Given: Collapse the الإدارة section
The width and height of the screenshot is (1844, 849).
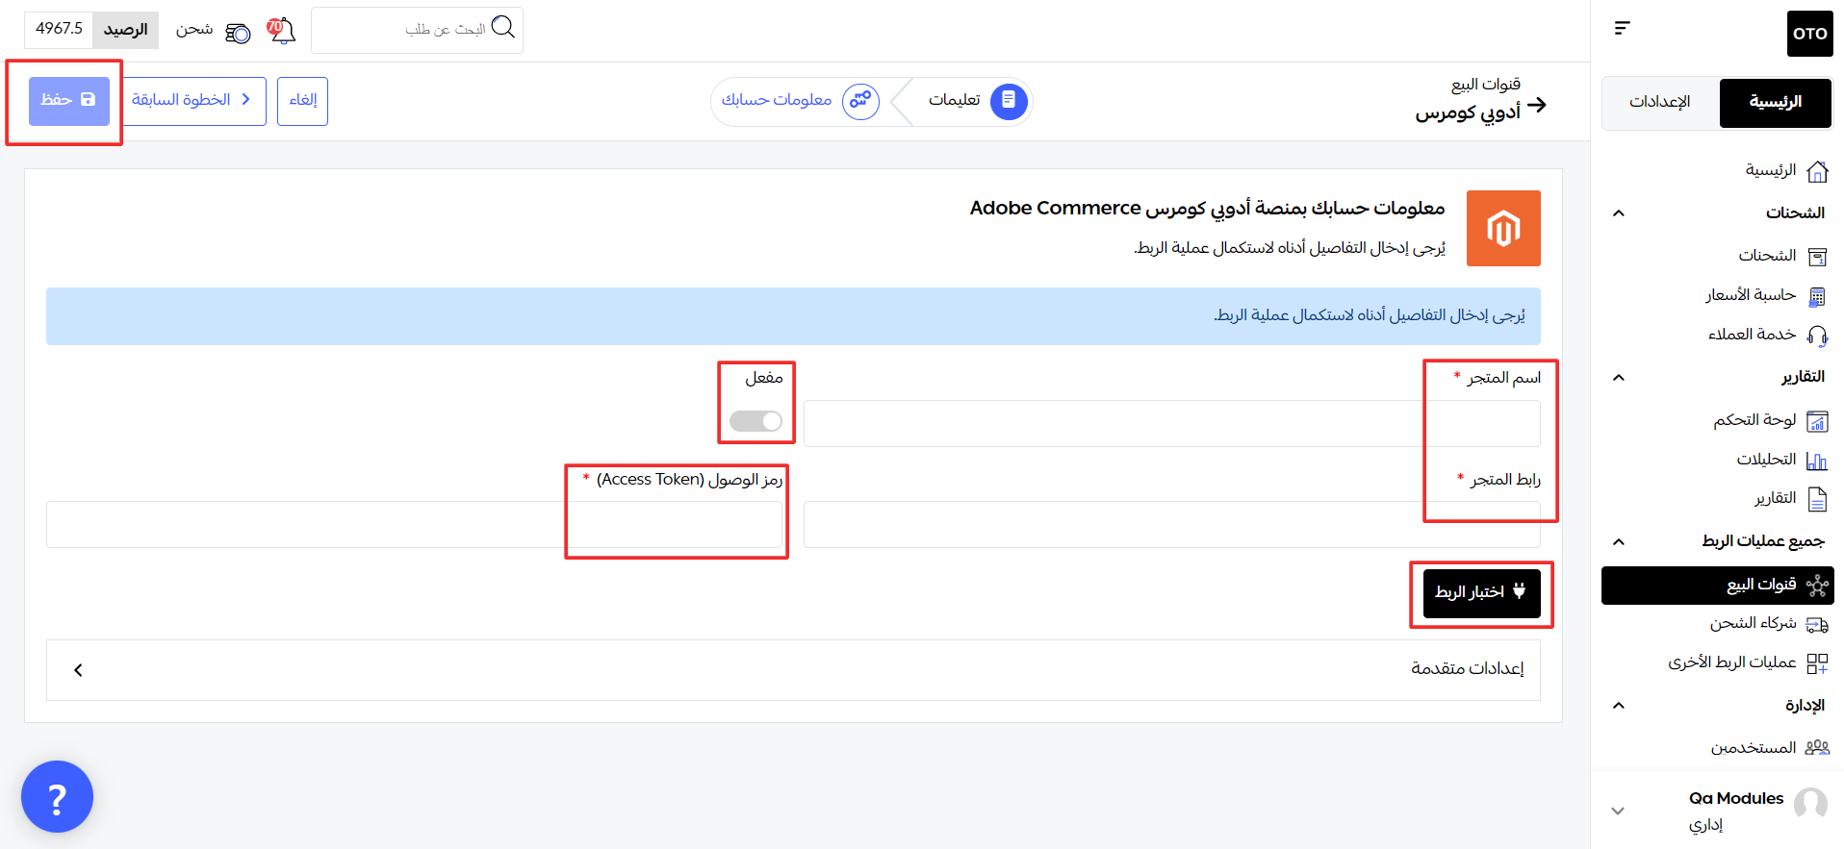Looking at the screenshot, I should [x=1618, y=706].
